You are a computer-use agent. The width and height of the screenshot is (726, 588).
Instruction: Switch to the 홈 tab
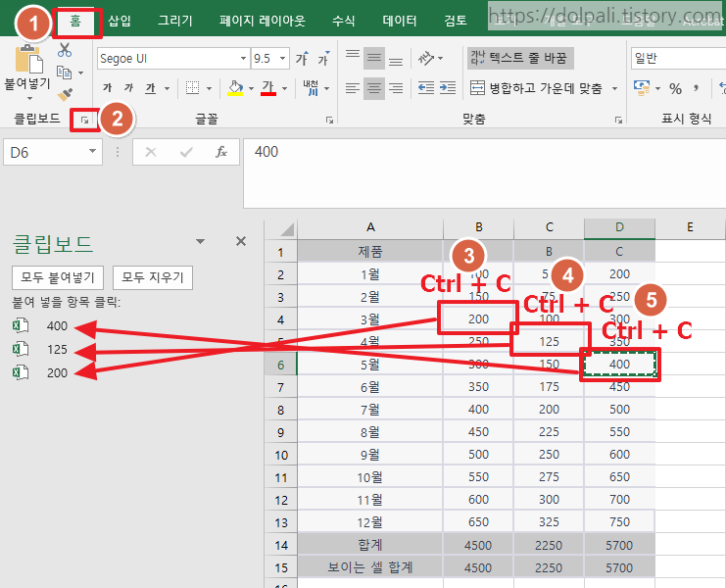75,21
